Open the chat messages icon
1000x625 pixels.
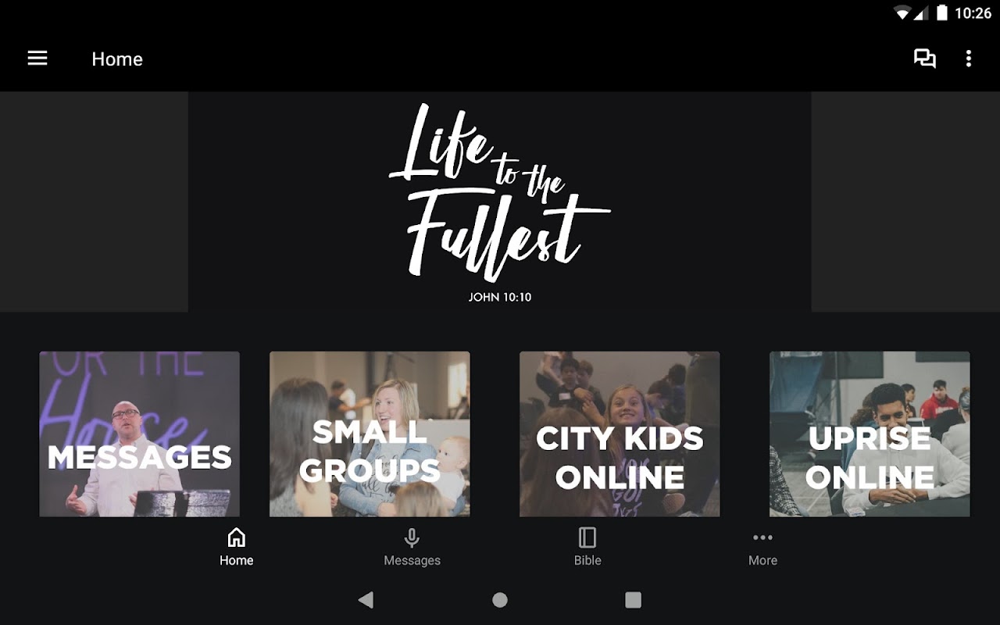pos(925,59)
